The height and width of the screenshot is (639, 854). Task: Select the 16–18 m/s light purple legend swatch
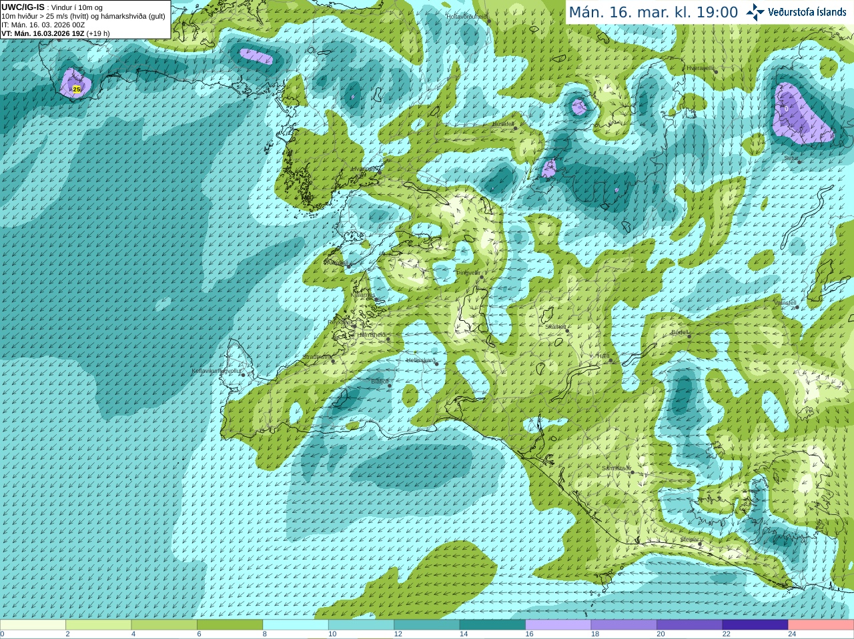(x=558, y=625)
